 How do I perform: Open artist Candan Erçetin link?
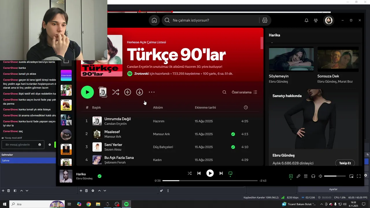(115, 124)
